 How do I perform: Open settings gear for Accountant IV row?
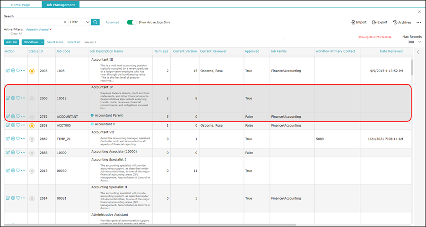pos(13,98)
